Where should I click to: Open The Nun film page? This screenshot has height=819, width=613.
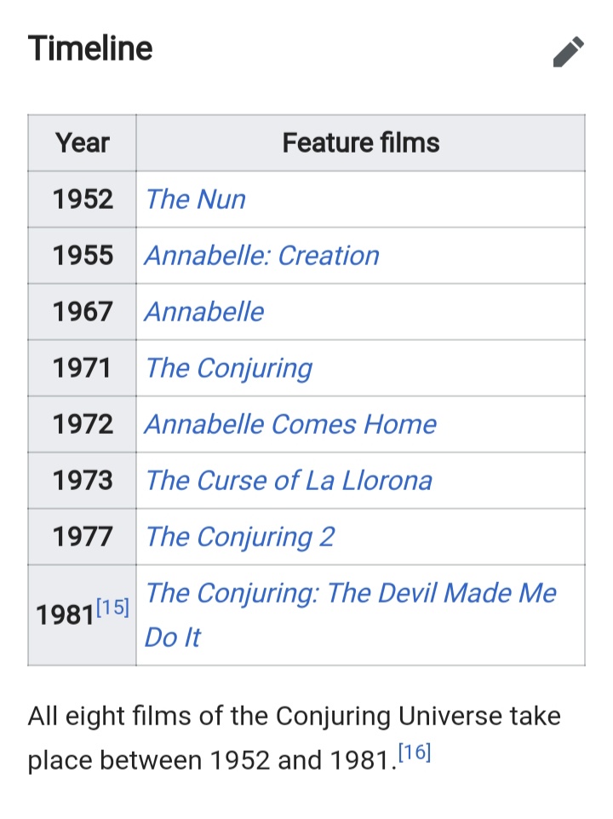(x=193, y=199)
